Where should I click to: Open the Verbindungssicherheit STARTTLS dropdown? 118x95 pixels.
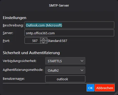click(x=65, y=61)
